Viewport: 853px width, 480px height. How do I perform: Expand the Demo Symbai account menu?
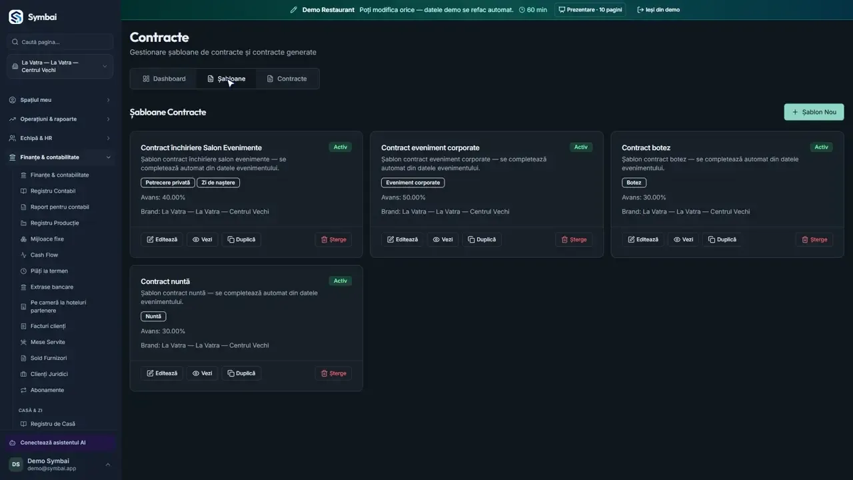click(60, 465)
